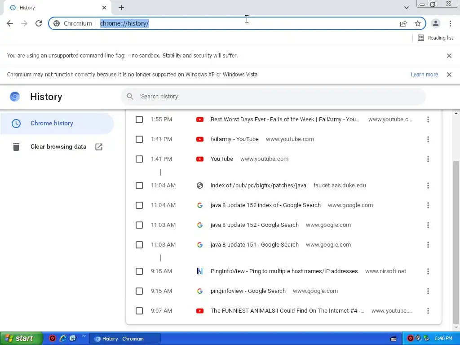Click the Search history field
The image size is (460, 345).
tap(273, 97)
